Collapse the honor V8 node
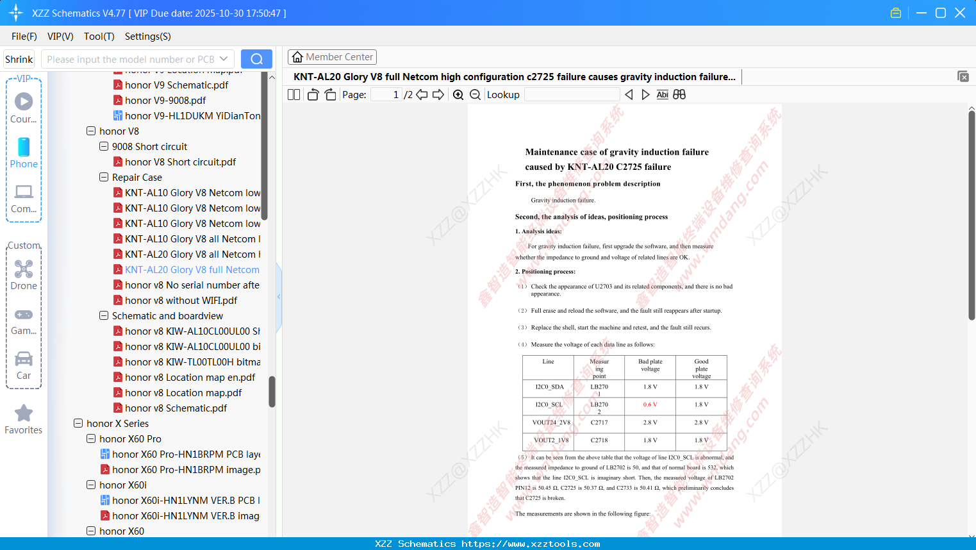The image size is (976, 550). click(91, 131)
